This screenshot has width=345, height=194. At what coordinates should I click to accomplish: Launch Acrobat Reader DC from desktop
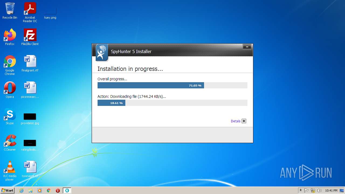30,12
